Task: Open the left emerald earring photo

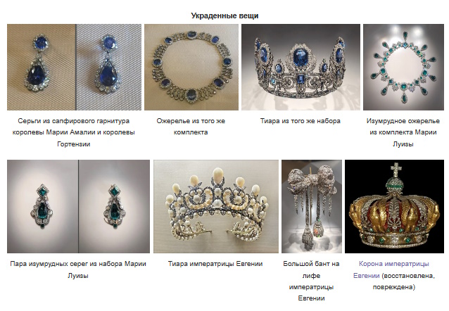Action: [x=43, y=206]
